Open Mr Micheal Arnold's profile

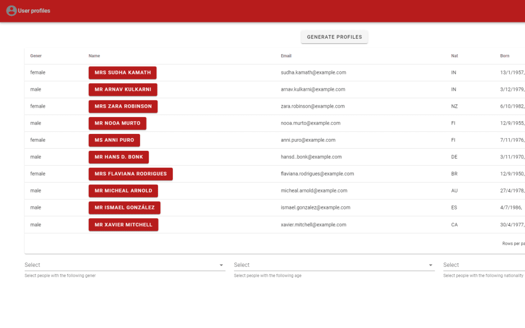tap(123, 191)
